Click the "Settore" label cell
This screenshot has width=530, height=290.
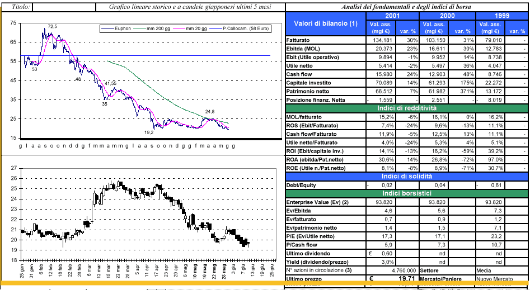(447, 270)
